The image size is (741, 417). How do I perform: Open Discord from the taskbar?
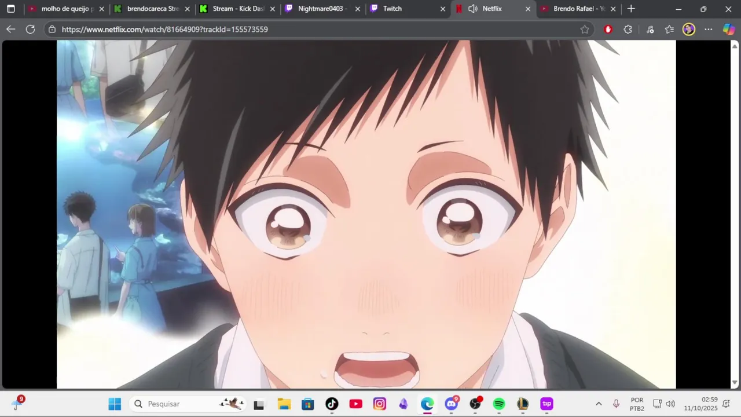[x=452, y=404]
